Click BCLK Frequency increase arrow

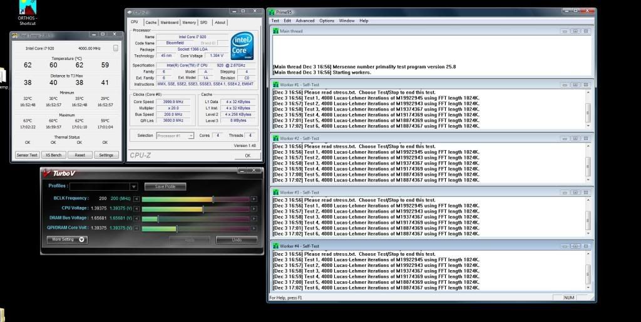pyautogui.click(x=254, y=199)
